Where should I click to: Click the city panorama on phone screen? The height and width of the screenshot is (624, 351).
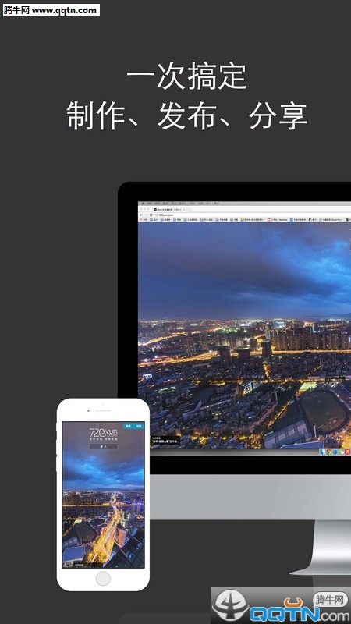(x=103, y=513)
